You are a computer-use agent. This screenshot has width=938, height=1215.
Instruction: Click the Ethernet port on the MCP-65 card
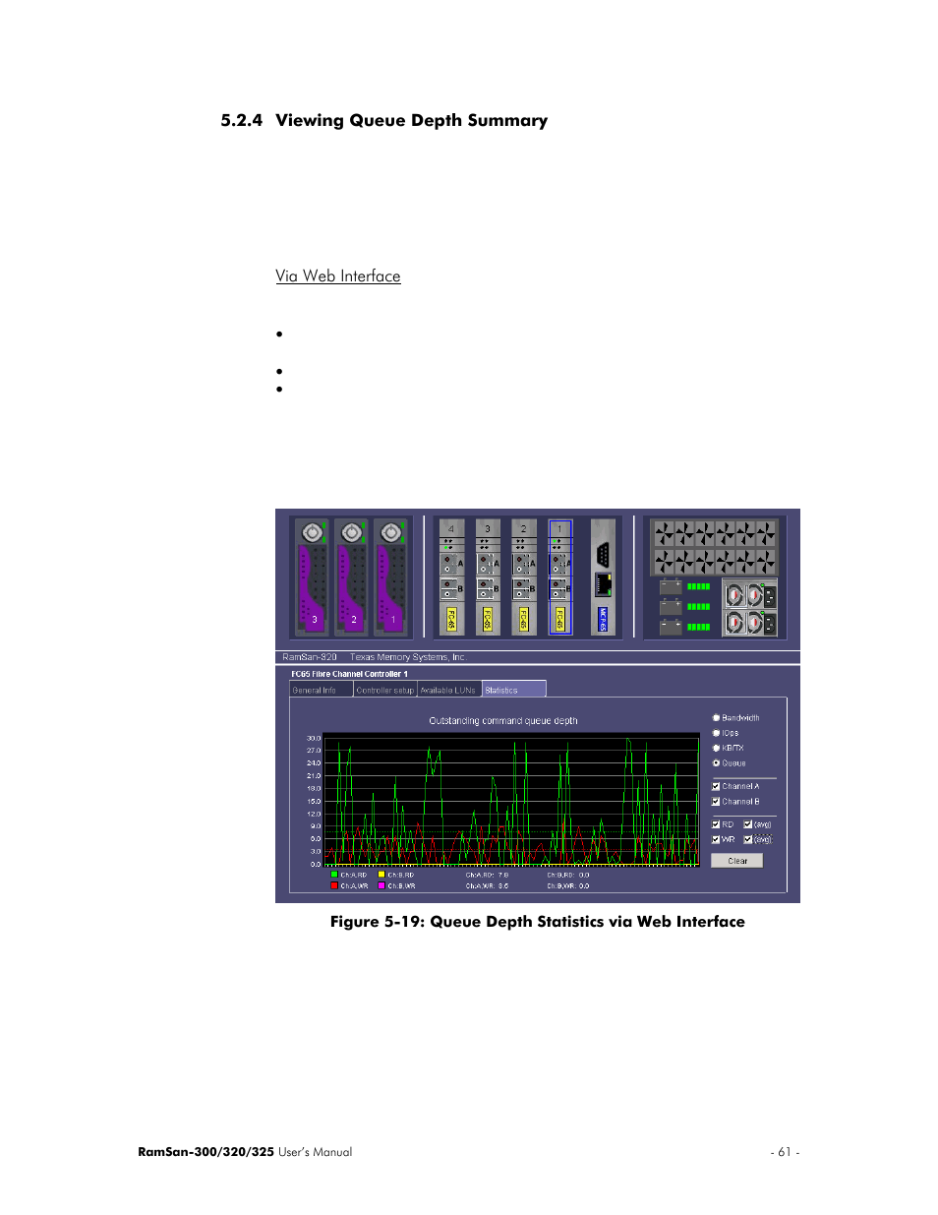(x=603, y=584)
